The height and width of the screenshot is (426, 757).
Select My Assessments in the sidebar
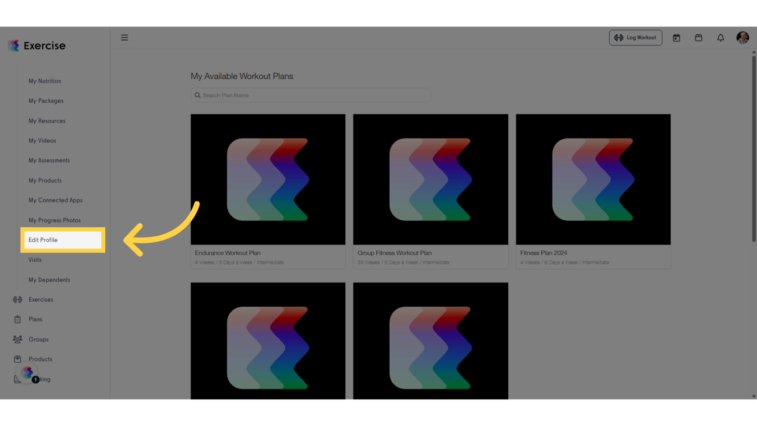(x=49, y=160)
